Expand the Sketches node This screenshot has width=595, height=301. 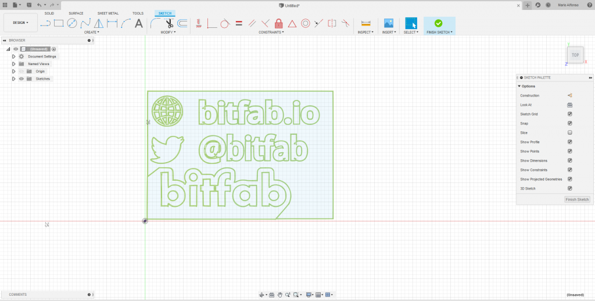[14, 78]
